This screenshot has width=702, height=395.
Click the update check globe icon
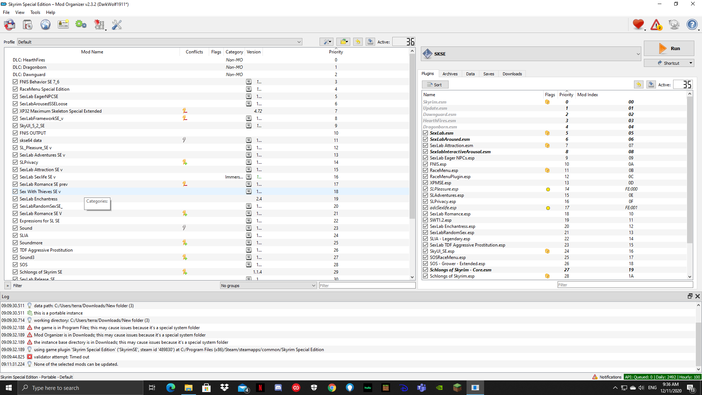674,25
